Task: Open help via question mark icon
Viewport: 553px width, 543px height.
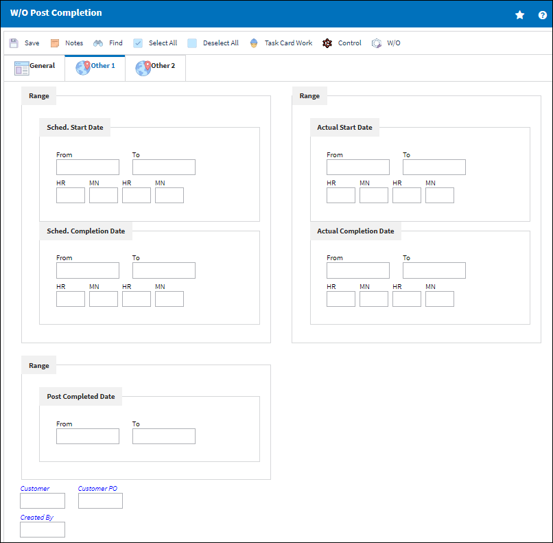Action: [543, 15]
